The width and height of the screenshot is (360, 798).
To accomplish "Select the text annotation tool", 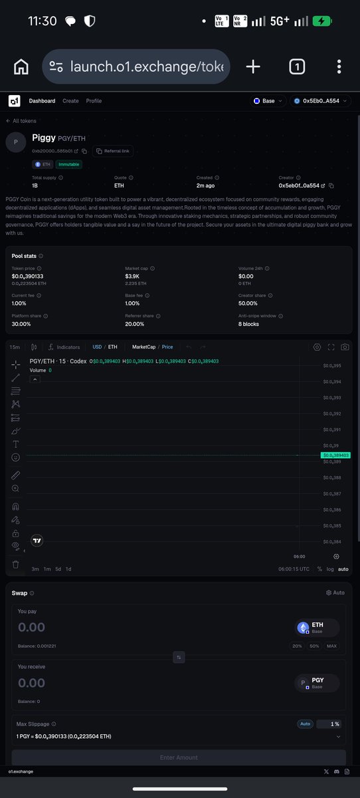I will point(16,444).
